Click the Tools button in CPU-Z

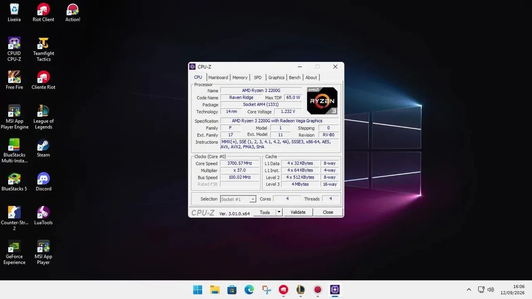coord(265,212)
